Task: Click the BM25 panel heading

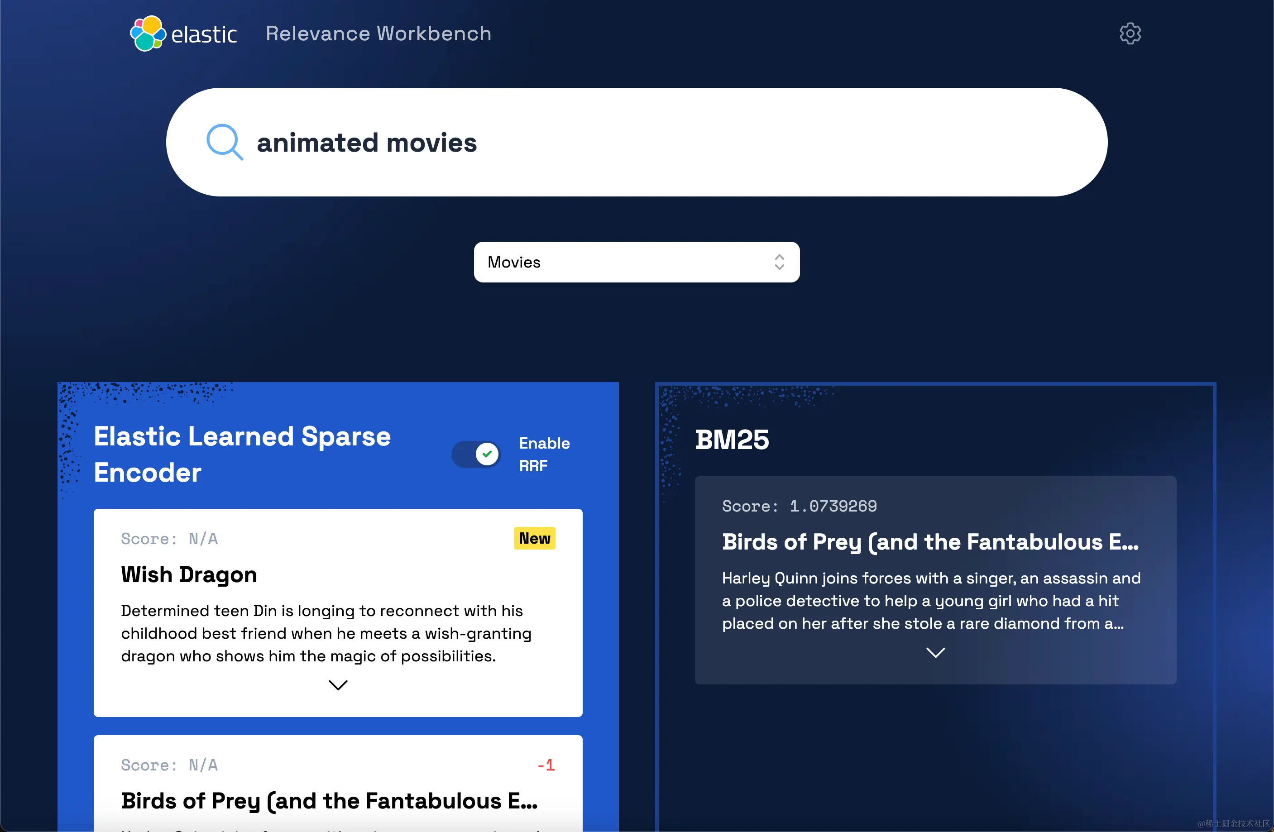Action: [732, 440]
